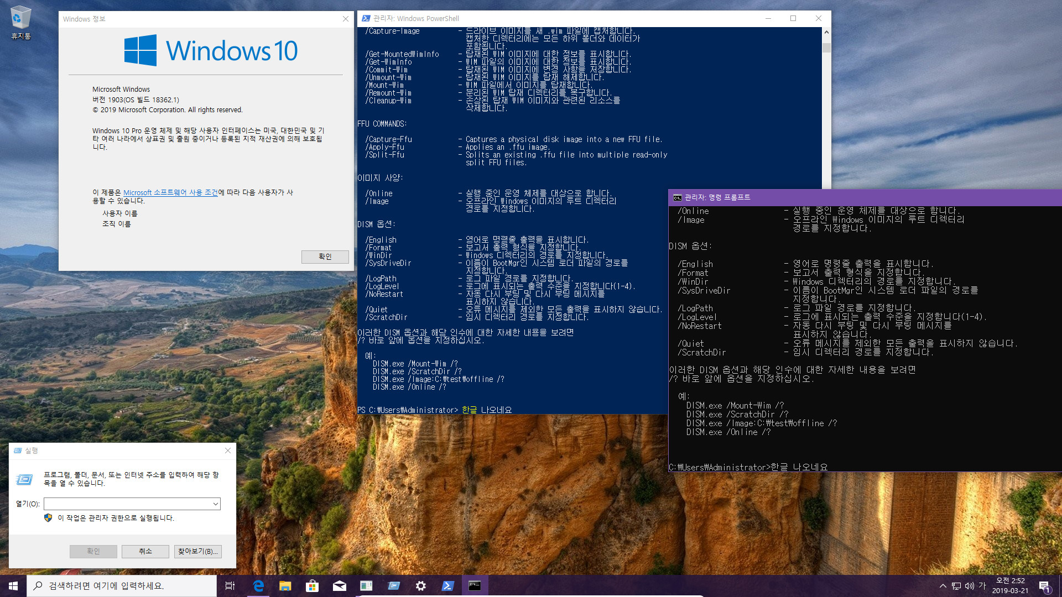This screenshot has height=597, width=1062.
Task: Open Settings gear from the taskbar
Action: click(421, 585)
